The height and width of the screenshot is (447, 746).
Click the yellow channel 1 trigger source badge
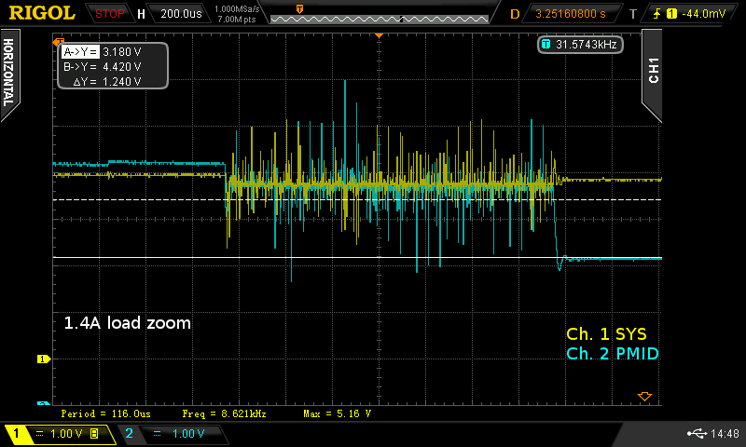click(671, 14)
